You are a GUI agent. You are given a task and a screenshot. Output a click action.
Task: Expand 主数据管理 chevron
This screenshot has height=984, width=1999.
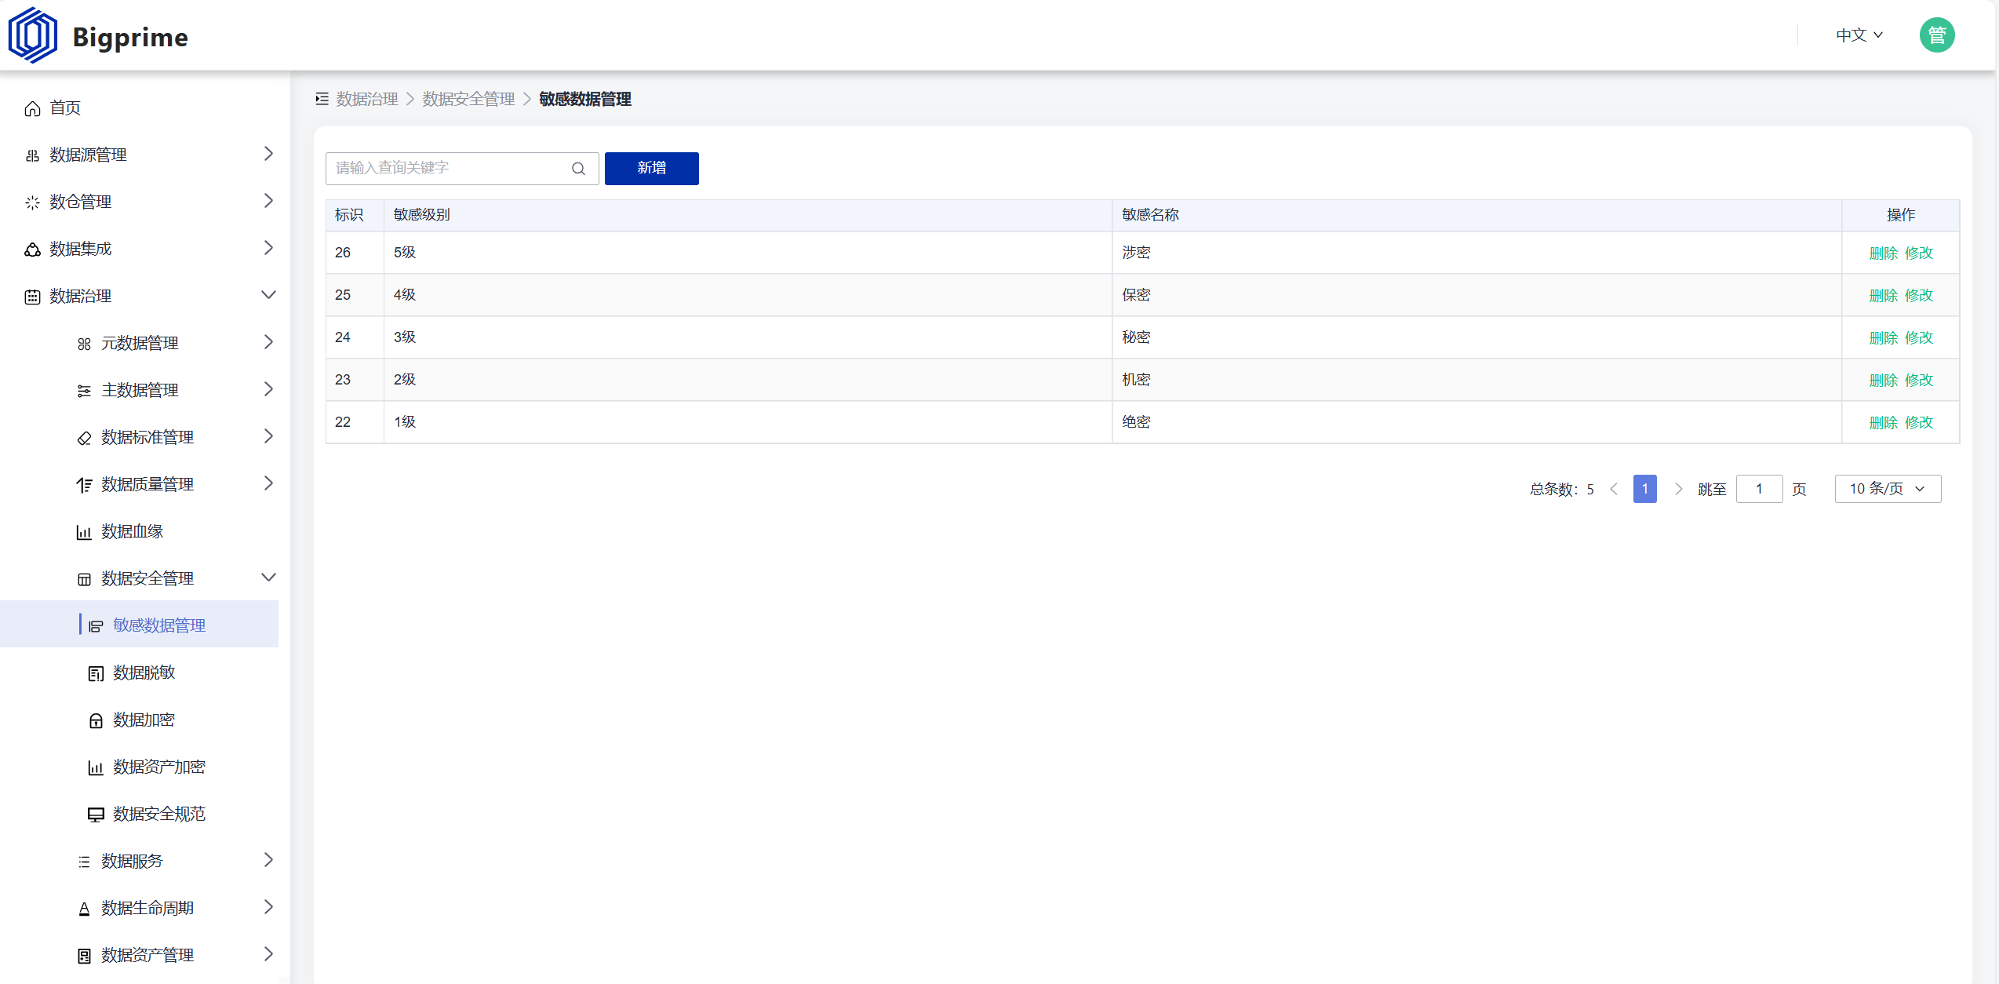pos(268,389)
